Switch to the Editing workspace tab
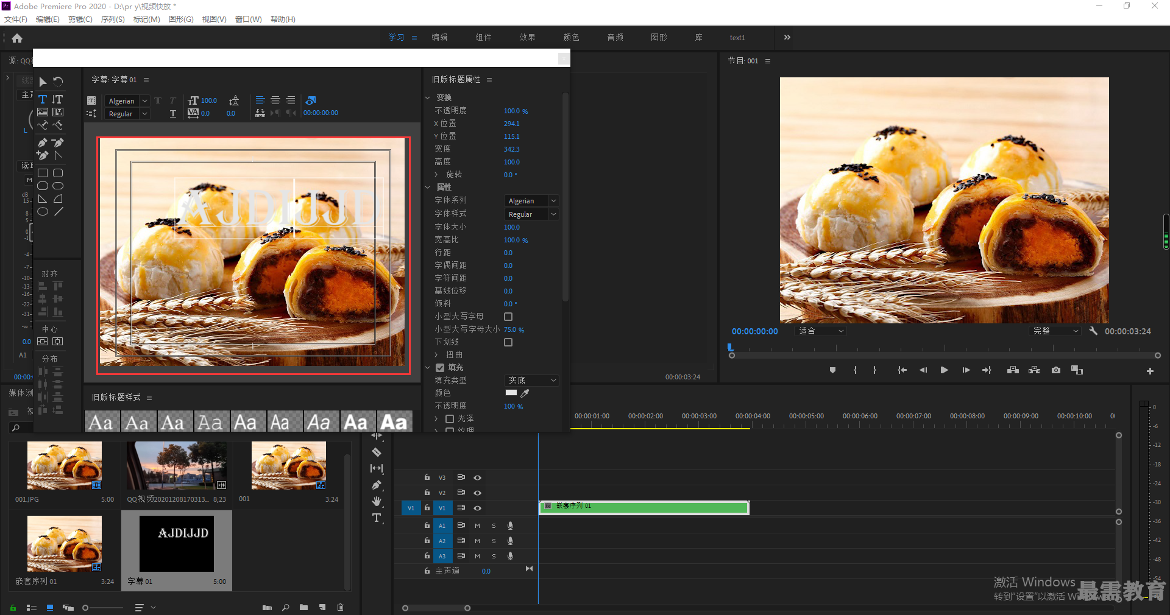 439,38
